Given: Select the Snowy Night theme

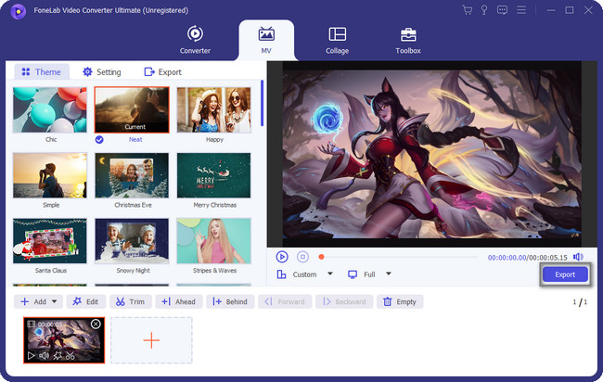Looking at the screenshot, I should click(132, 241).
